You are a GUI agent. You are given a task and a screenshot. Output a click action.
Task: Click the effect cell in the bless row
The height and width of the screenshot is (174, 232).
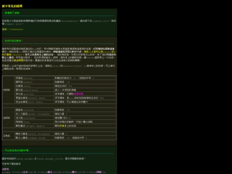(85, 78)
